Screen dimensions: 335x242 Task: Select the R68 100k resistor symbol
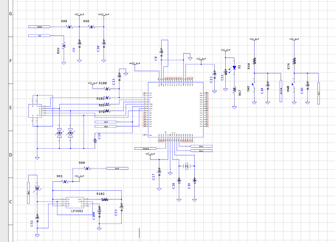(255, 61)
